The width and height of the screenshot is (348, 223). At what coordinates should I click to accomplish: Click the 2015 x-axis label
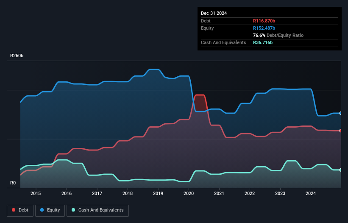click(x=36, y=193)
